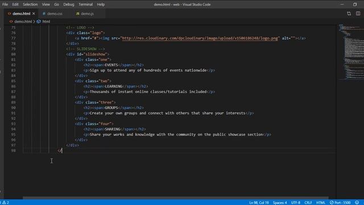The width and height of the screenshot is (364, 205).
Task: Close the demo.html tab
Action: point(34,14)
